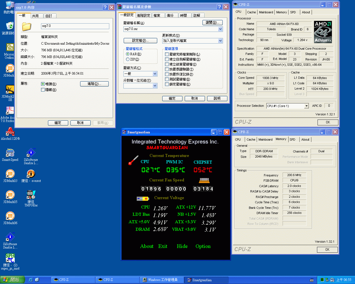Open SPD tab in lower CPU-Z window
Viewport: 355px width, 284px height.
292,140
